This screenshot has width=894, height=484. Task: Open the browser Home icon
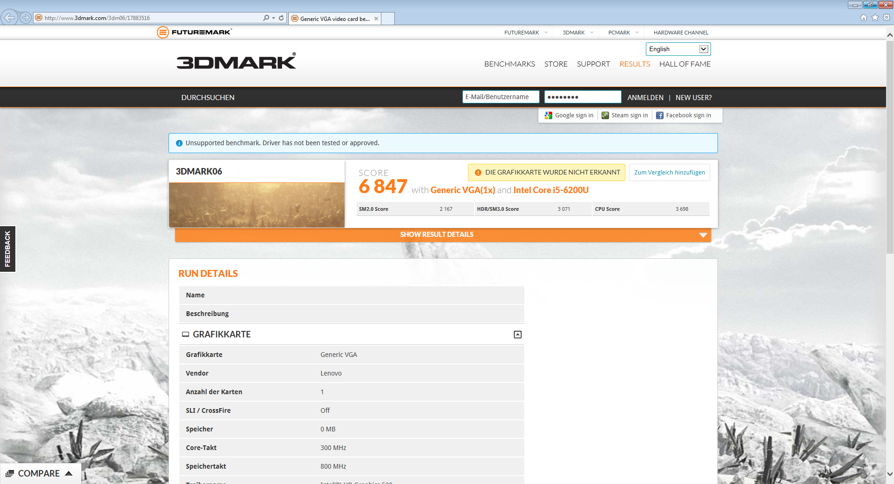(864, 18)
